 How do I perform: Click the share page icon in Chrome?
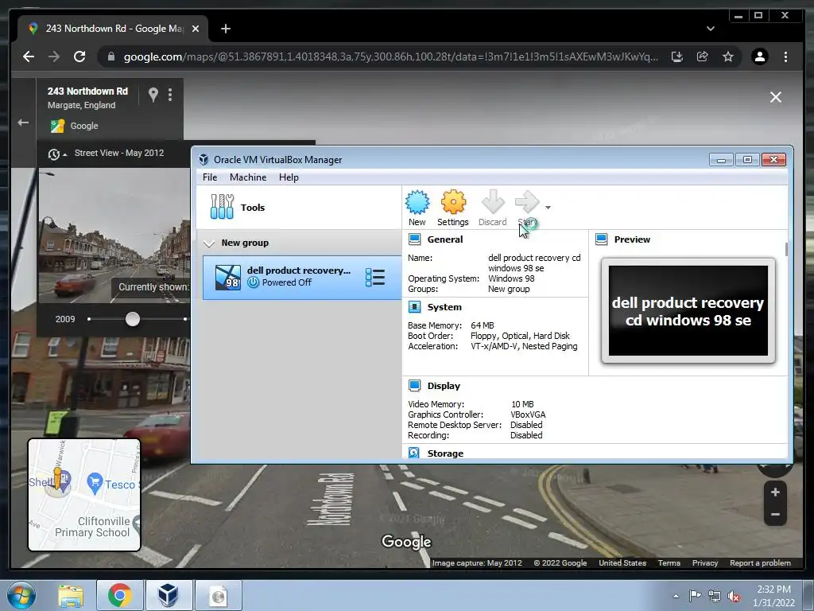click(703, 56)
